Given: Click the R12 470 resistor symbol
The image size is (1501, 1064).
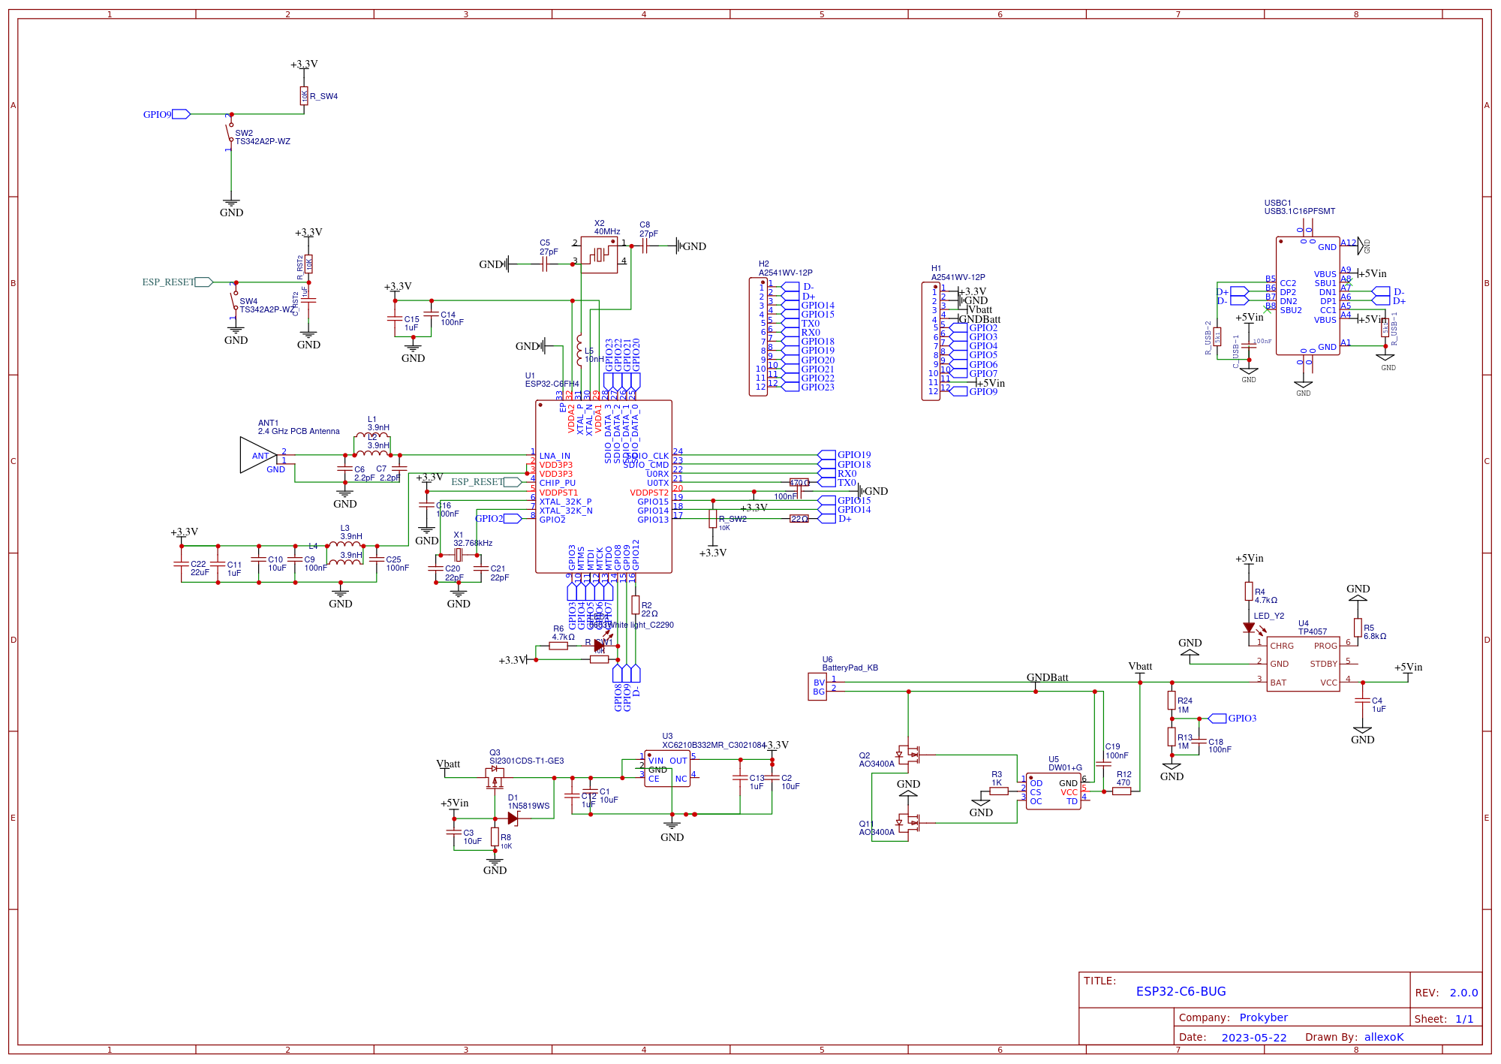Looking at the screenshot, I should tap(1122, 791).
